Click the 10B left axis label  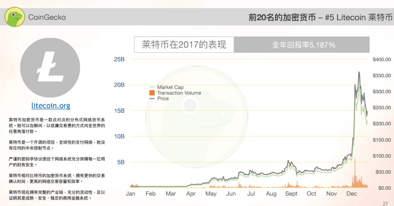pyautogui.click(x=119, y=136)
